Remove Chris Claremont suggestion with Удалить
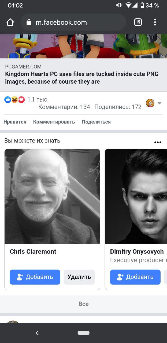Screen dimensions: 167x343 [79, 277]
